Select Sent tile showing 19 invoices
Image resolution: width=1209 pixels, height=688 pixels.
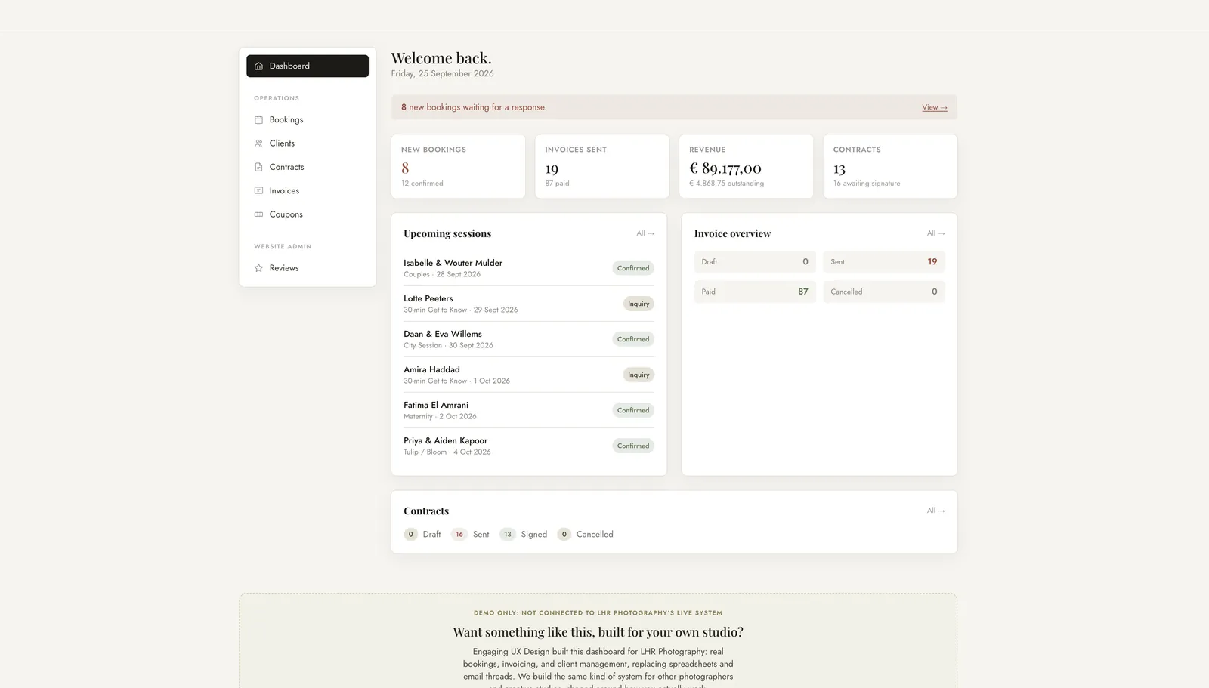(x=884, y=262)
